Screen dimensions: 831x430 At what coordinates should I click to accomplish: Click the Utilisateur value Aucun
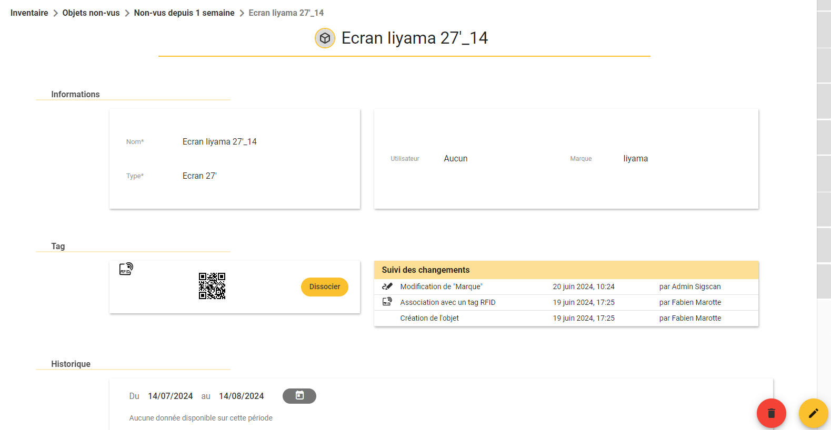(x=456, y=159)
